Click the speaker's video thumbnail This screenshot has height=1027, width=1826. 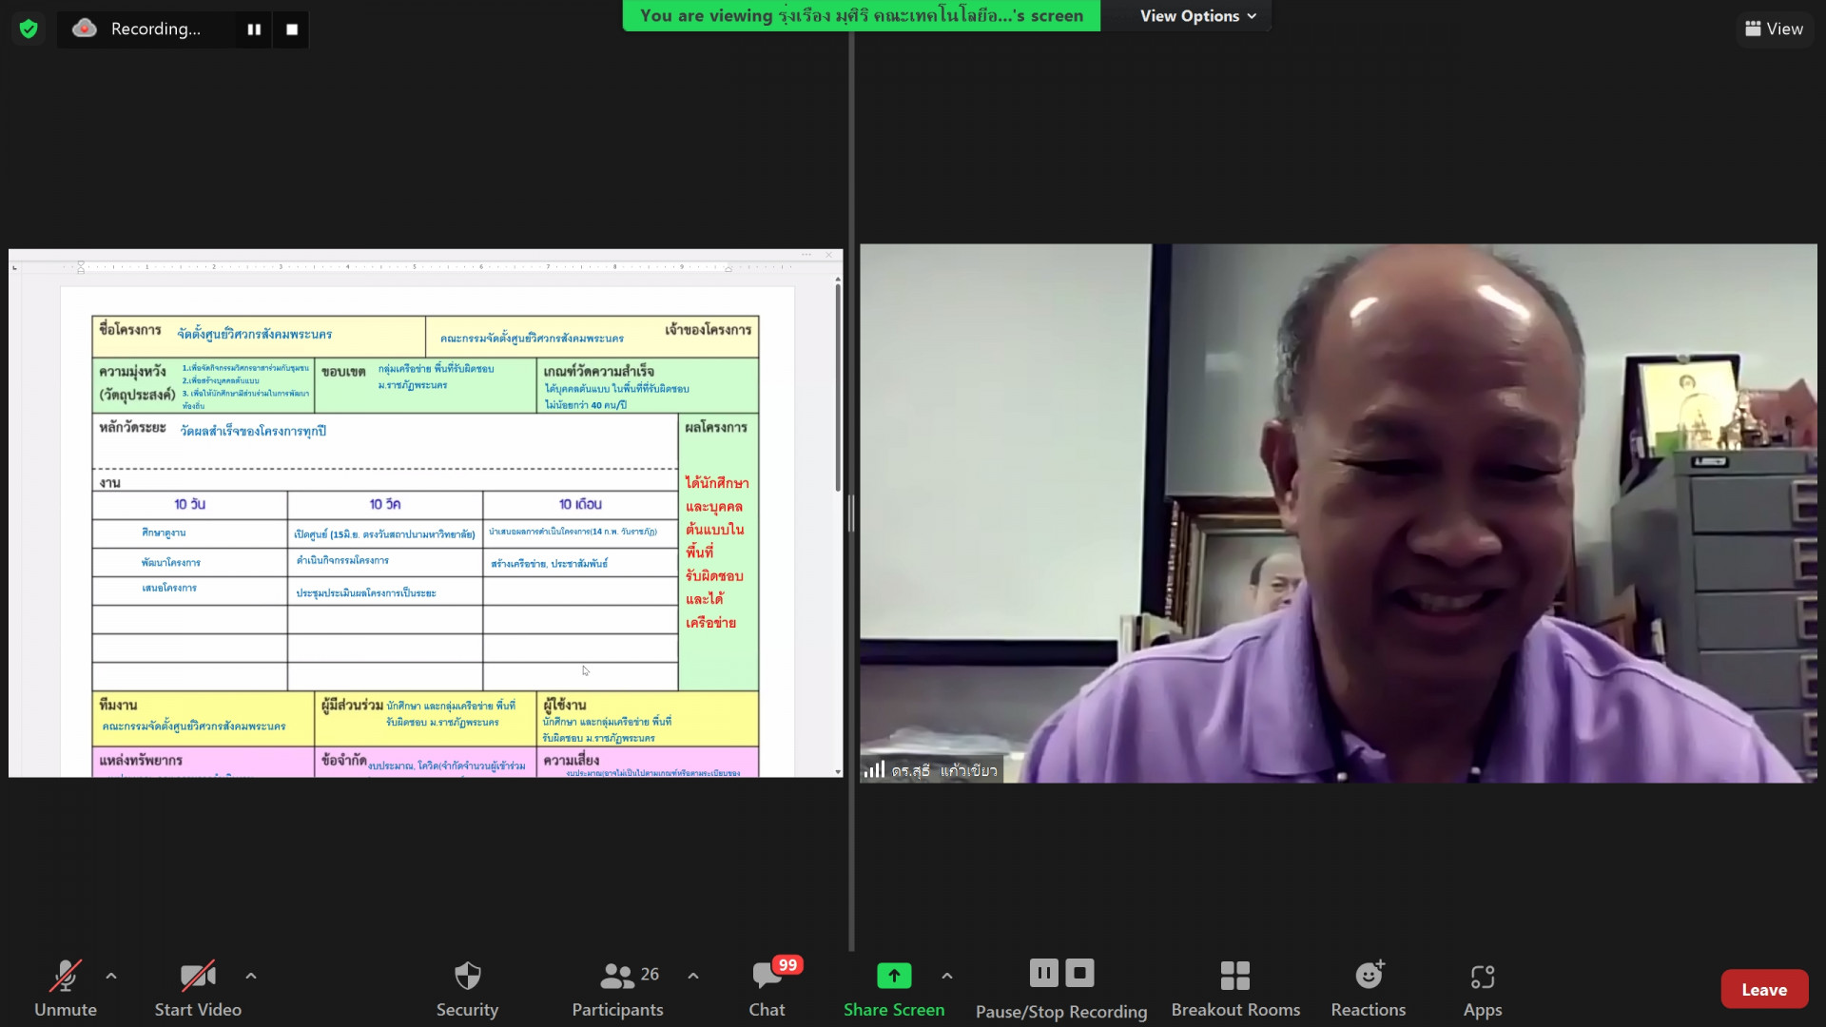(1338, 513)
